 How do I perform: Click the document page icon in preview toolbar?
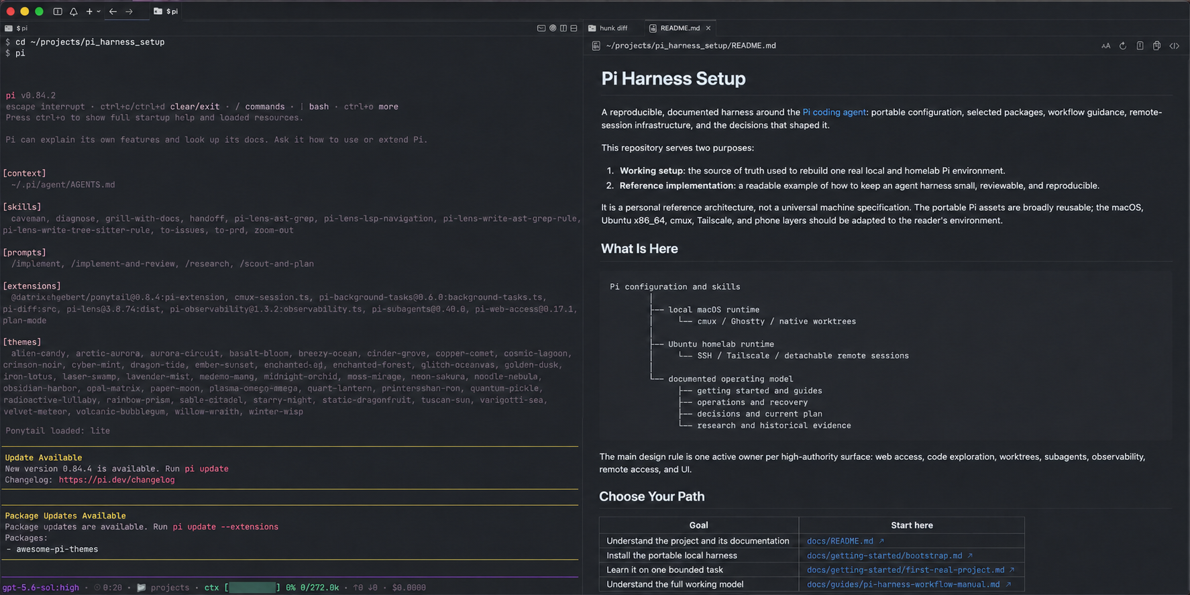click(x=1140, y=46)
